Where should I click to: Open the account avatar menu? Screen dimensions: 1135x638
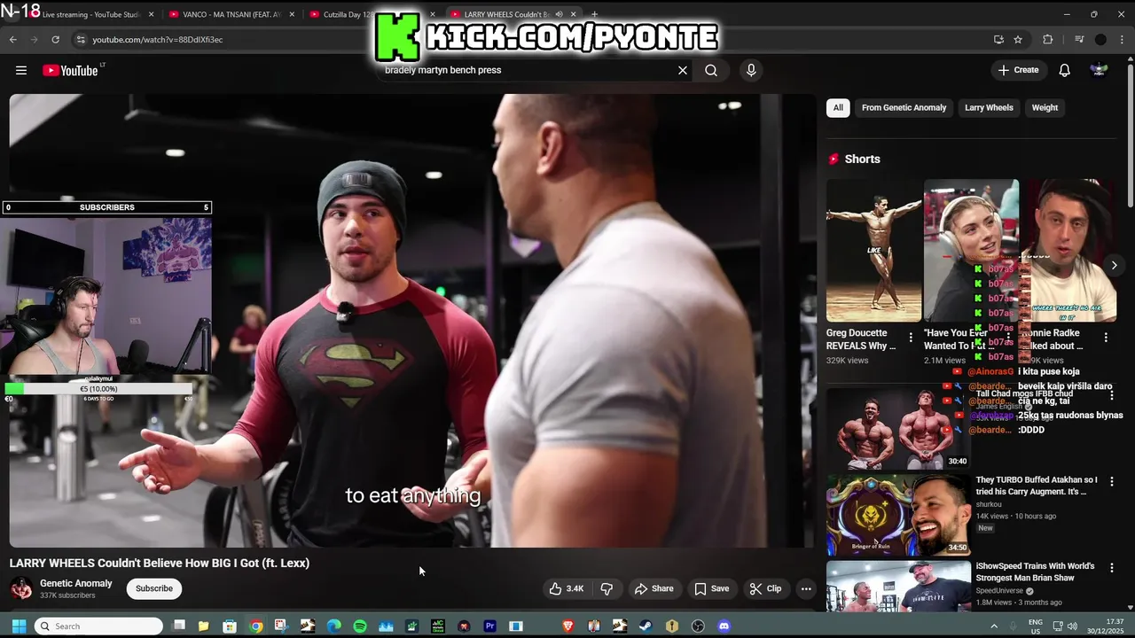click(x=1099, y=70)
